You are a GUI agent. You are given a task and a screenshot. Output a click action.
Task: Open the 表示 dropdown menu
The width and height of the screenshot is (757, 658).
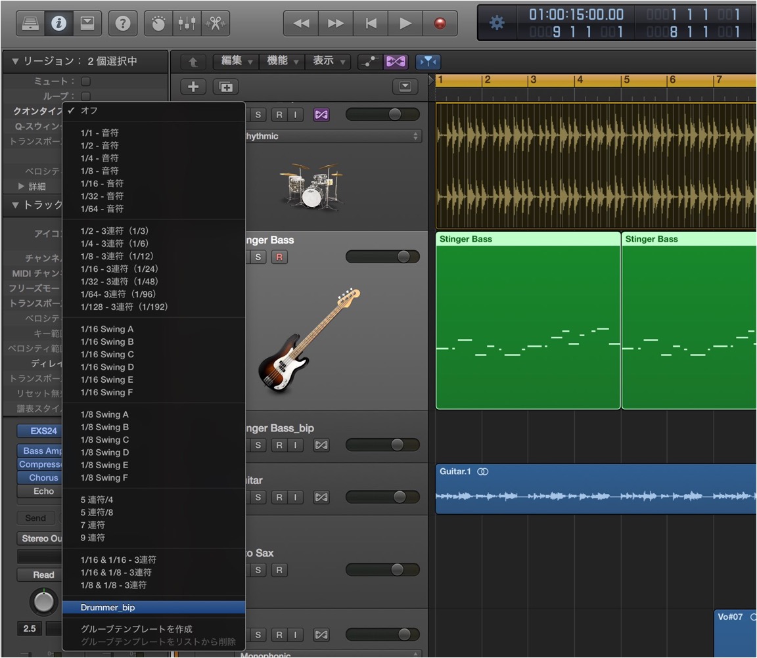329,61
